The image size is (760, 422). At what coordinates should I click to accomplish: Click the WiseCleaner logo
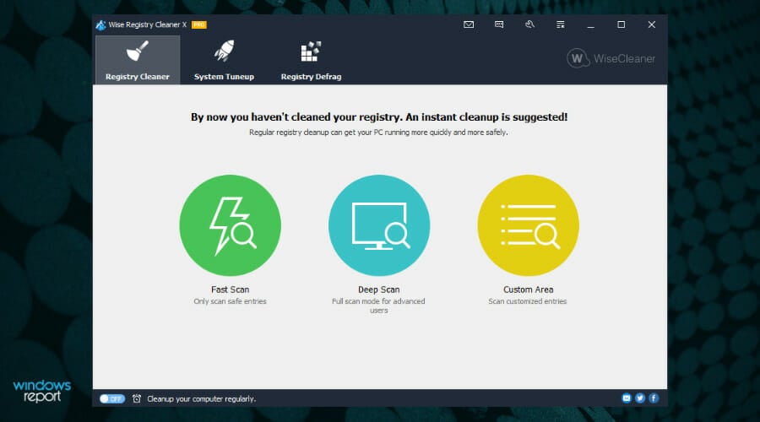611,58
